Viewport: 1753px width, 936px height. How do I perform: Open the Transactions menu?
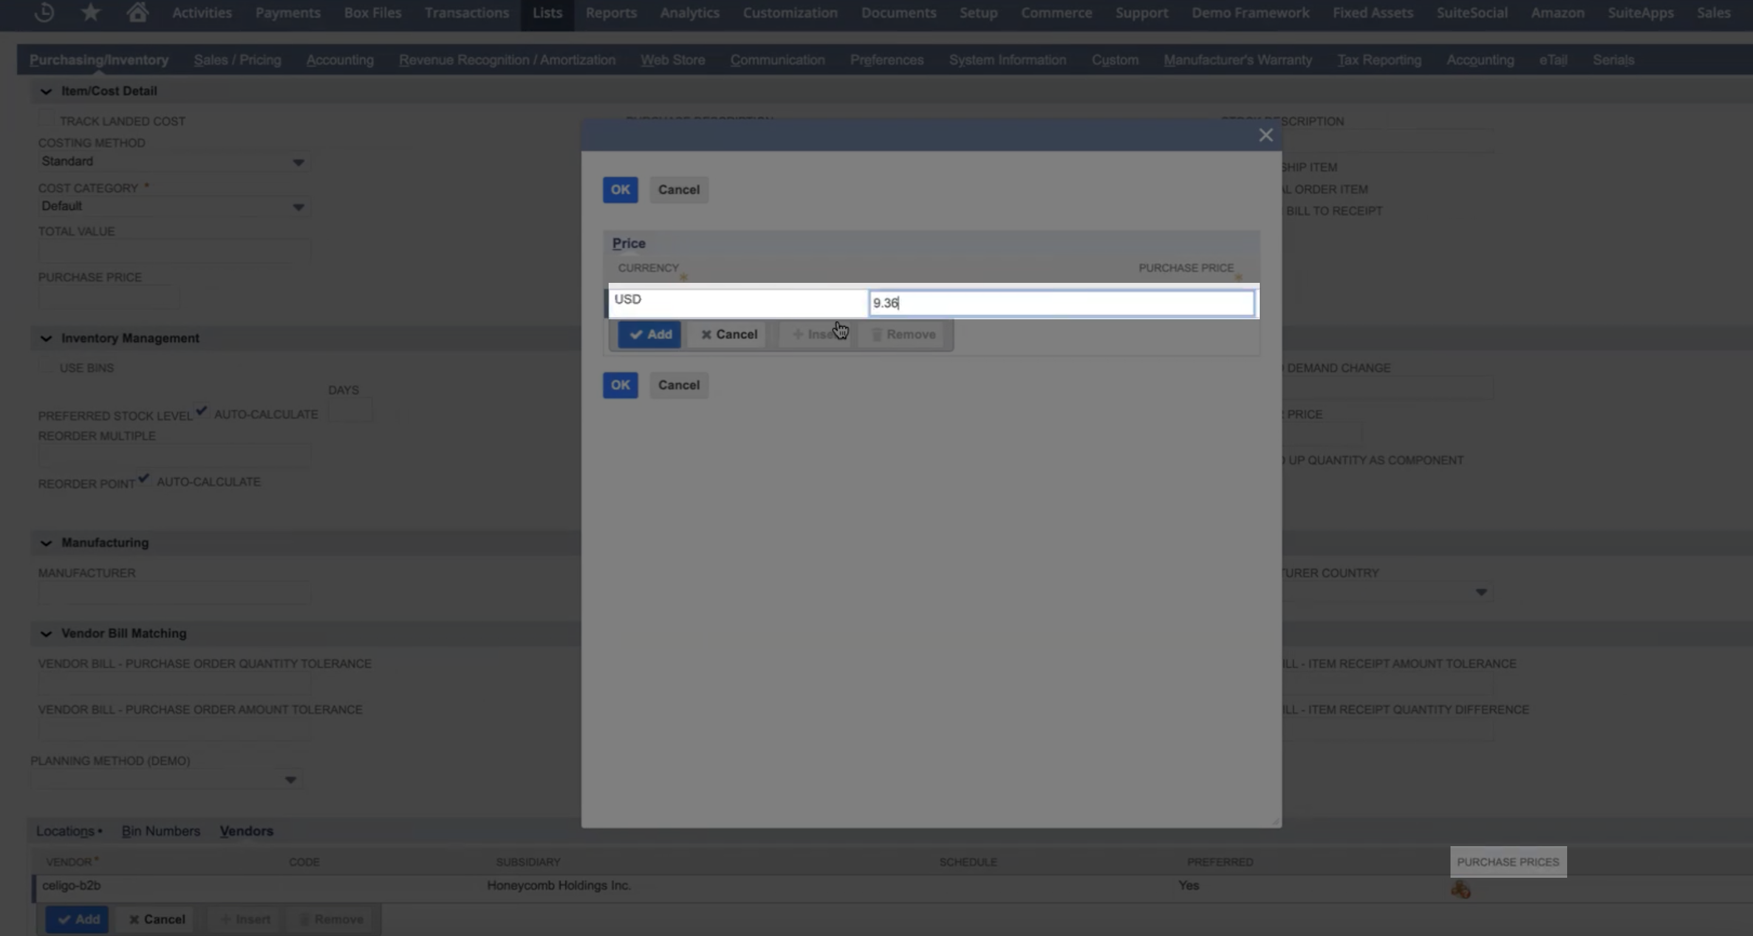[x=467, y=13]
